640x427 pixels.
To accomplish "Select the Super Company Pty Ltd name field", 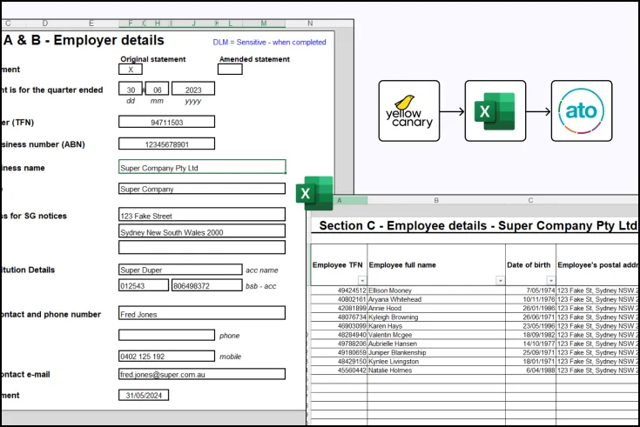I will (202, 167).
